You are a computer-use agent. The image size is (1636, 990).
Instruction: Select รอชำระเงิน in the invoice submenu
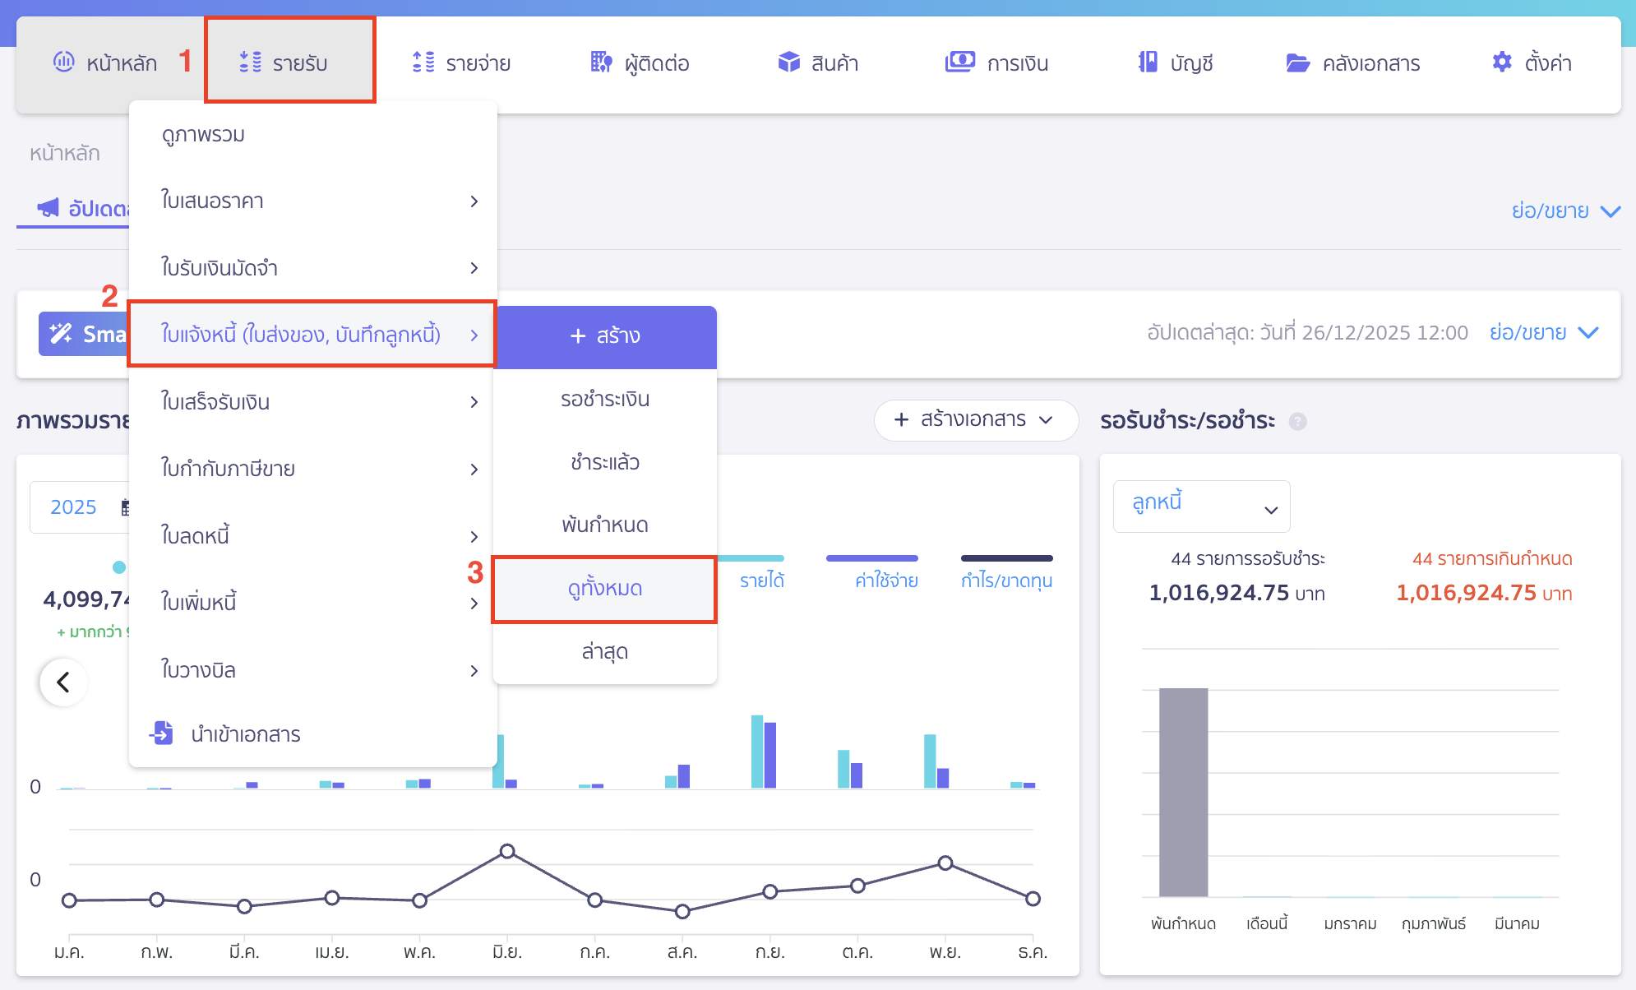(x=604, y=400)
